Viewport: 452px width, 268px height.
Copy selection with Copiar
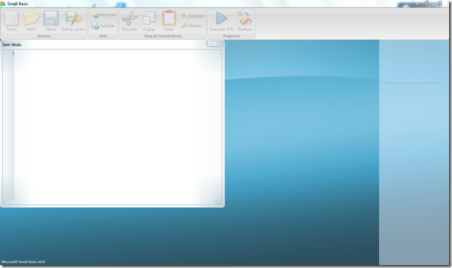[x=149, y=21]
